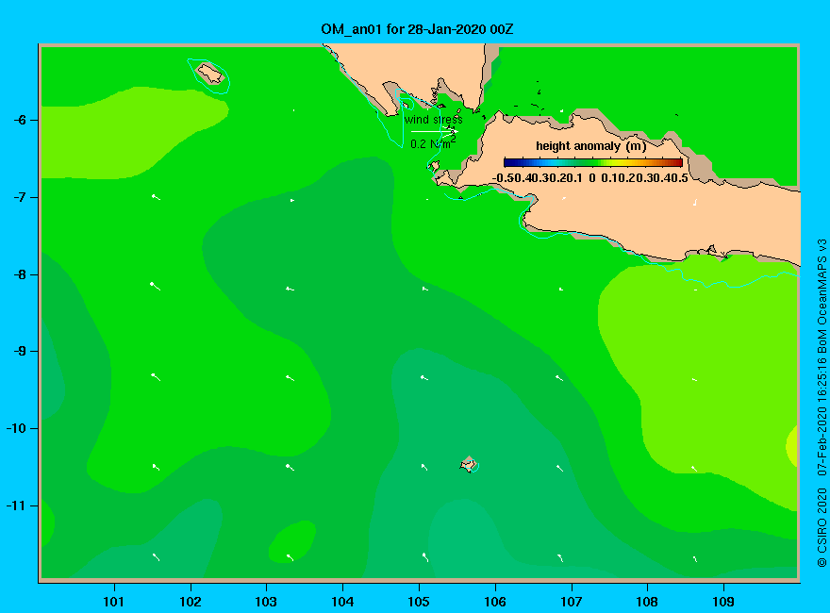Click latitude label "-10"

[16, 428]
